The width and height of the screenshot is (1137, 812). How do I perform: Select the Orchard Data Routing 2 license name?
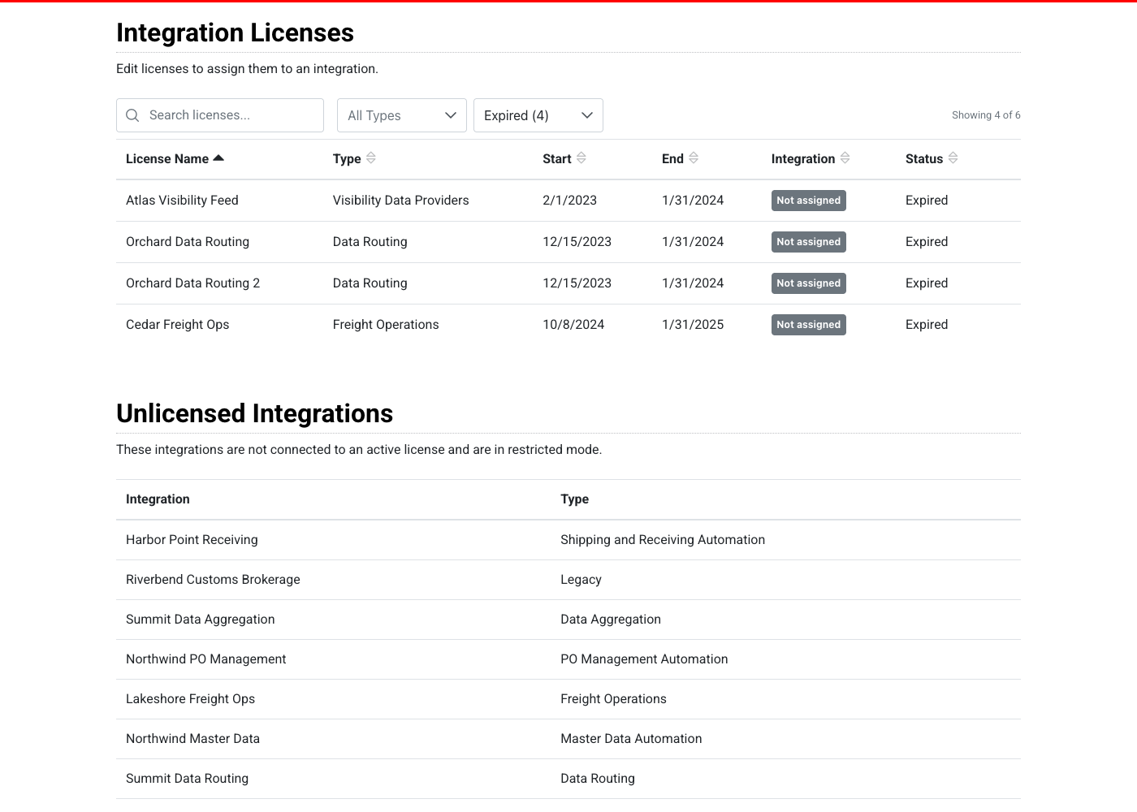coord(193,283)
